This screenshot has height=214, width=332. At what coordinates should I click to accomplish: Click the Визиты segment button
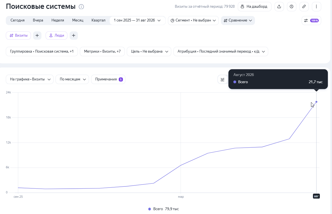(19, 36)
